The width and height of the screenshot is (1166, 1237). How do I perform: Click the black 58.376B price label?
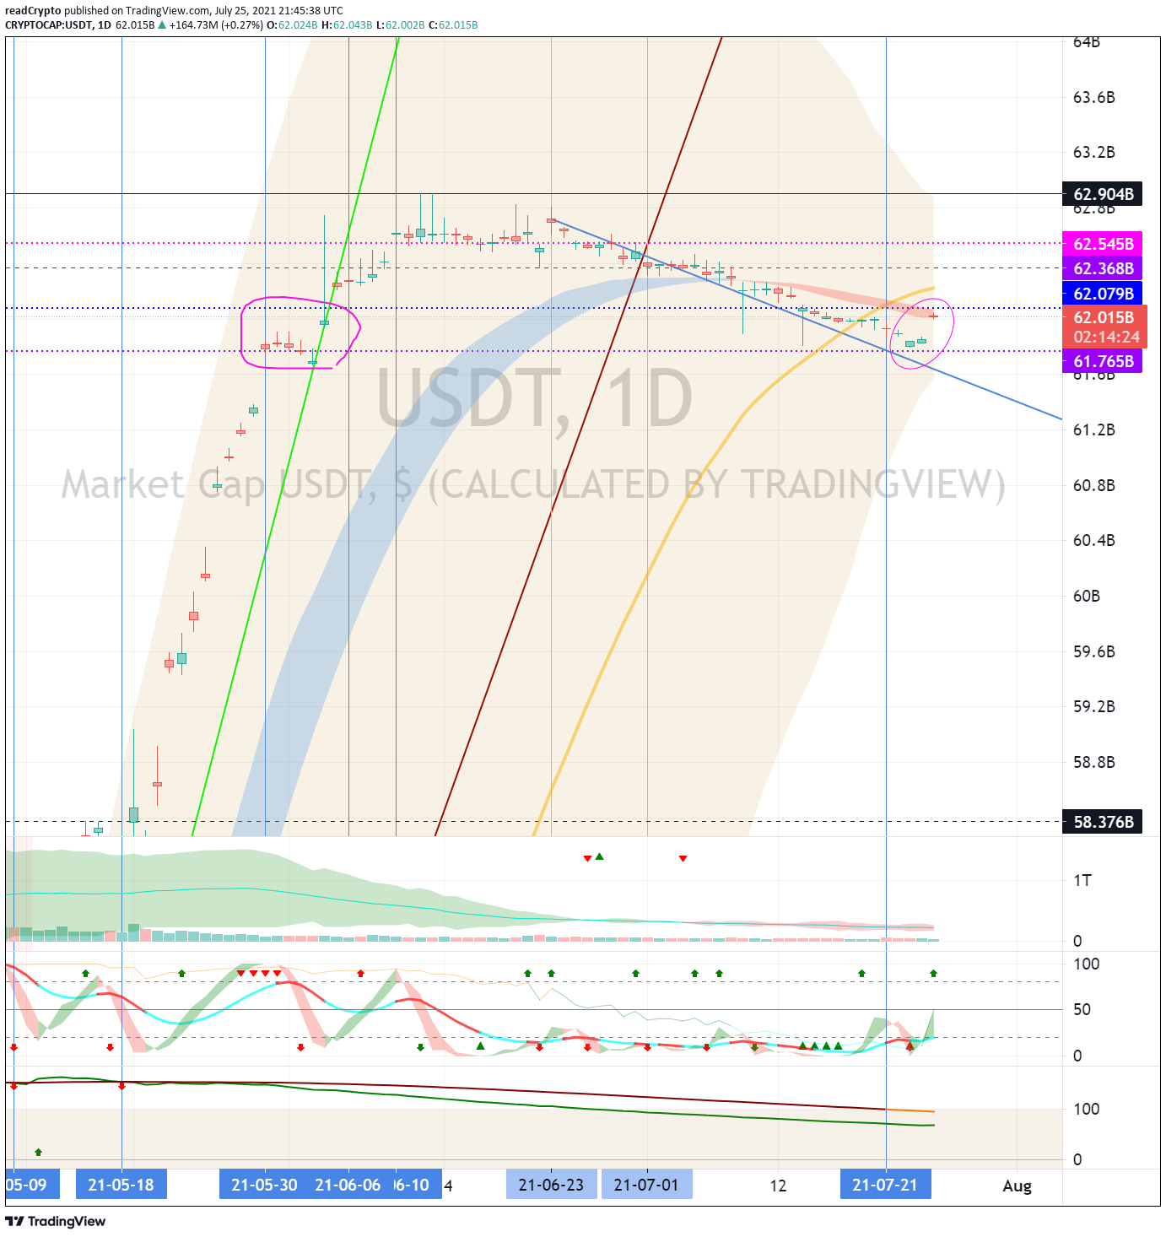tap(1102, 822)
